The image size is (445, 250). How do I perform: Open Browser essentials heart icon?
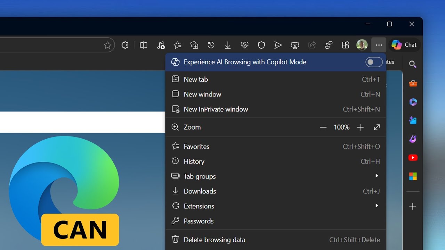[x=244, y=45]
